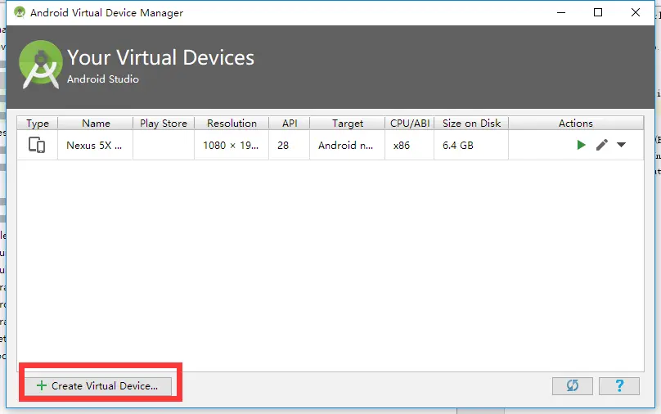
Task: Click the Actions column header
Action: pyautogui.click(x=576, y=123)
